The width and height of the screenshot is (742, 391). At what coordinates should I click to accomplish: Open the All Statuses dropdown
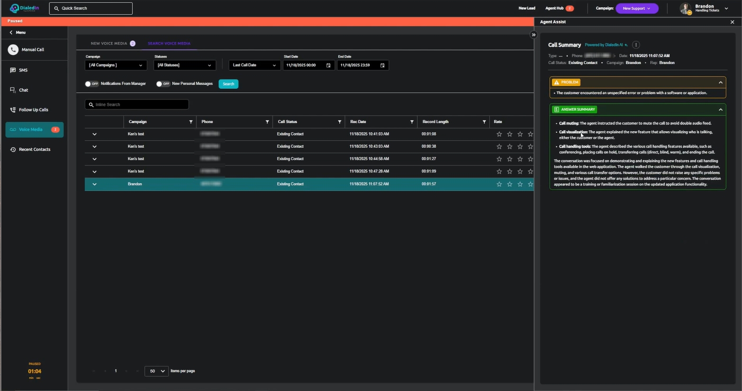pos(184,65)
